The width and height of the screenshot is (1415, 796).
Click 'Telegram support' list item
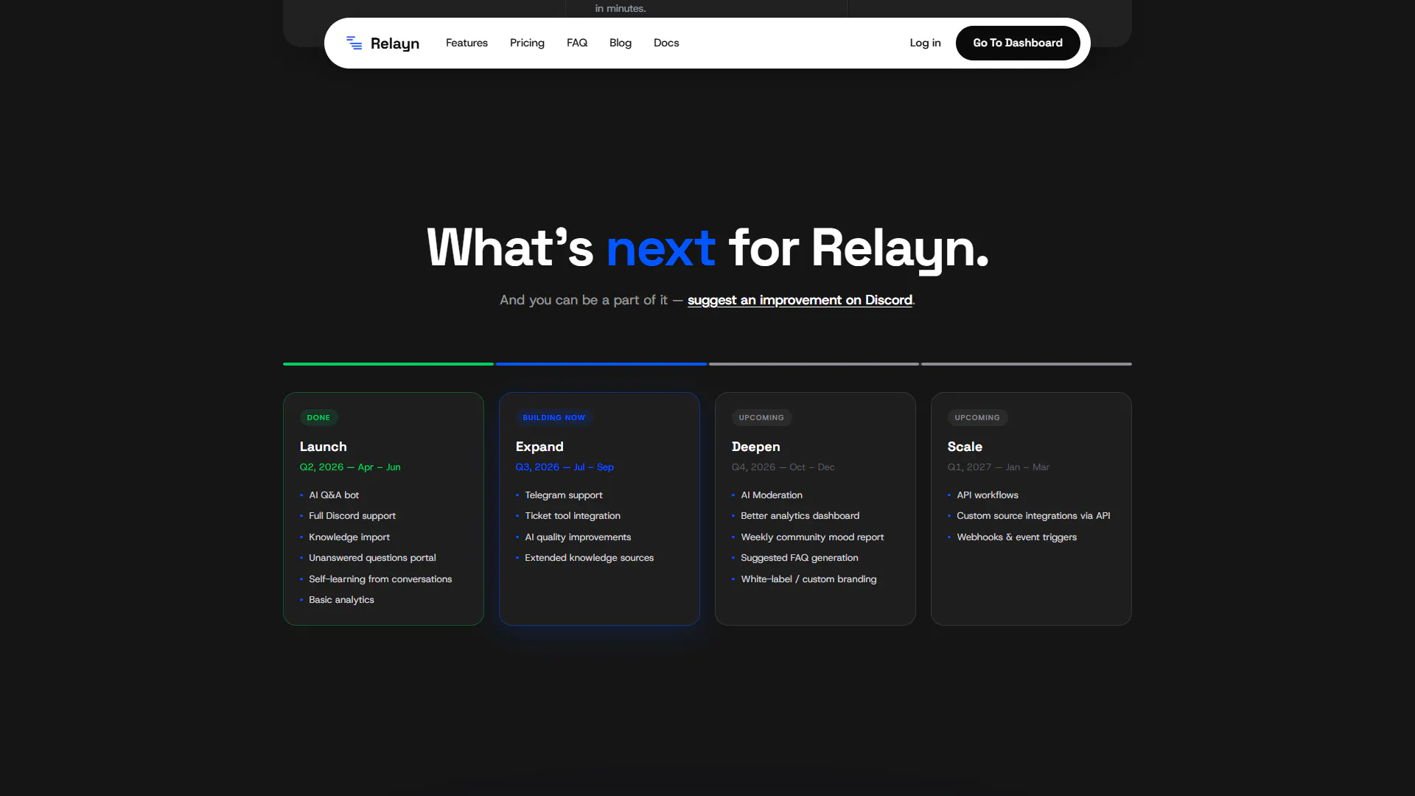564,495
